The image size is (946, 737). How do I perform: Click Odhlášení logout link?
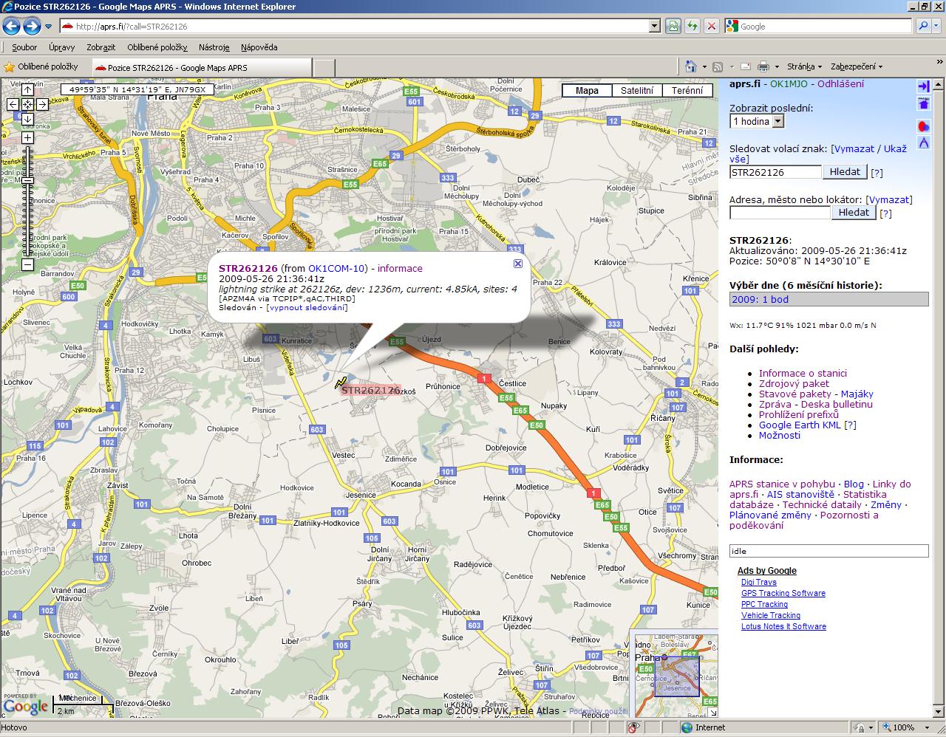point(840,83)
